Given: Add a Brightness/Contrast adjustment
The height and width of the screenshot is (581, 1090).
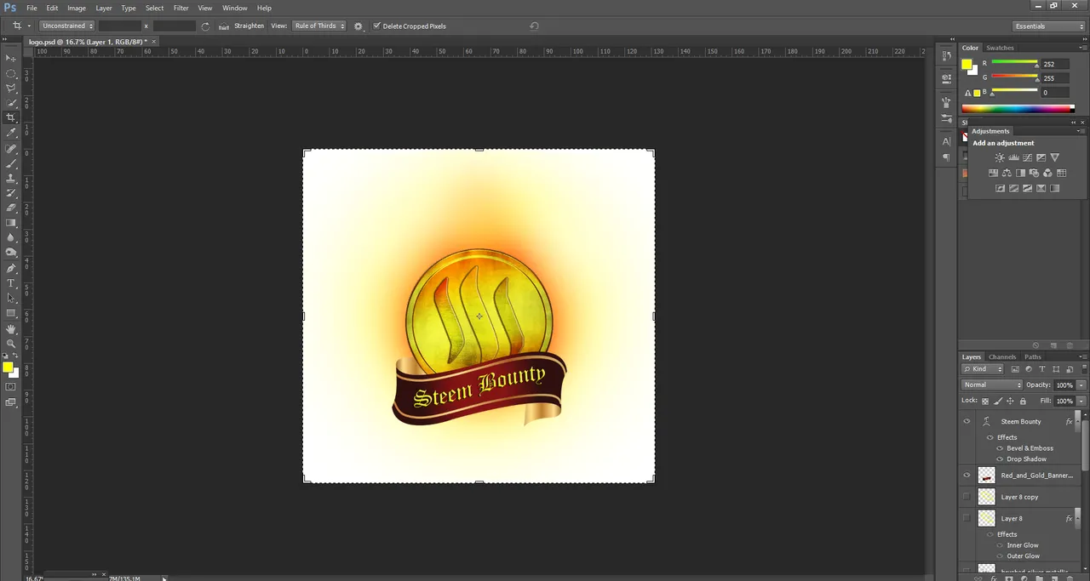Looking at the screenshot, I should point(1000,158).
